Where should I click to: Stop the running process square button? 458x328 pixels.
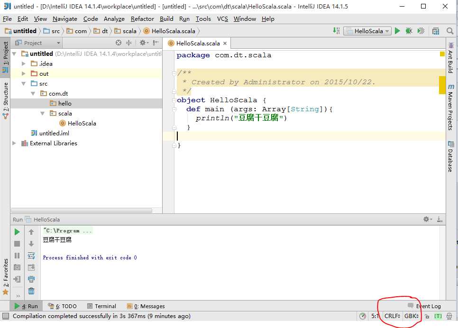(x=17, y=244)
